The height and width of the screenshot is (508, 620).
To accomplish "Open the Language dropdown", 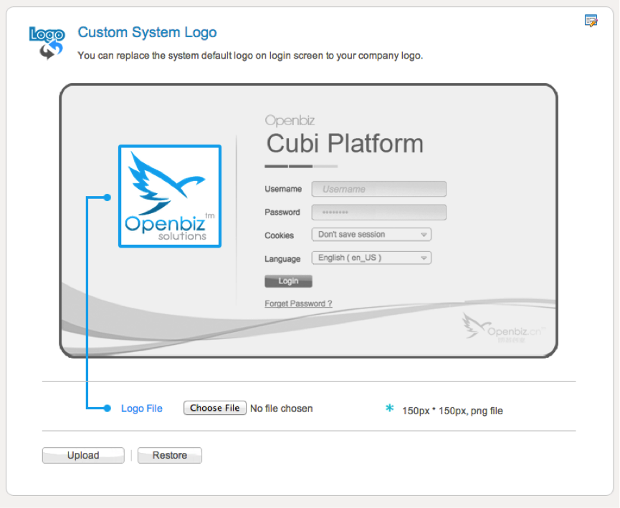I will (371, 258).
